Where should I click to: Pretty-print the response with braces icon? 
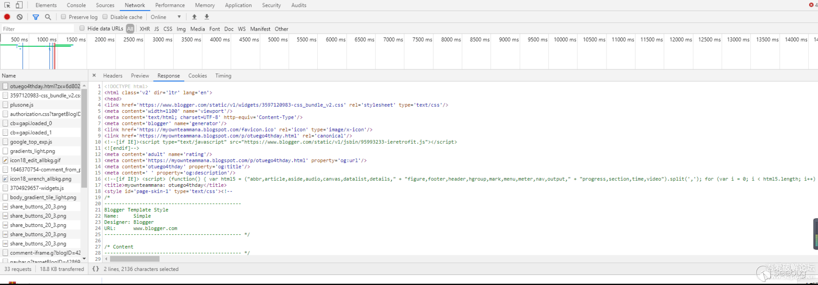[x=96, y=269]
